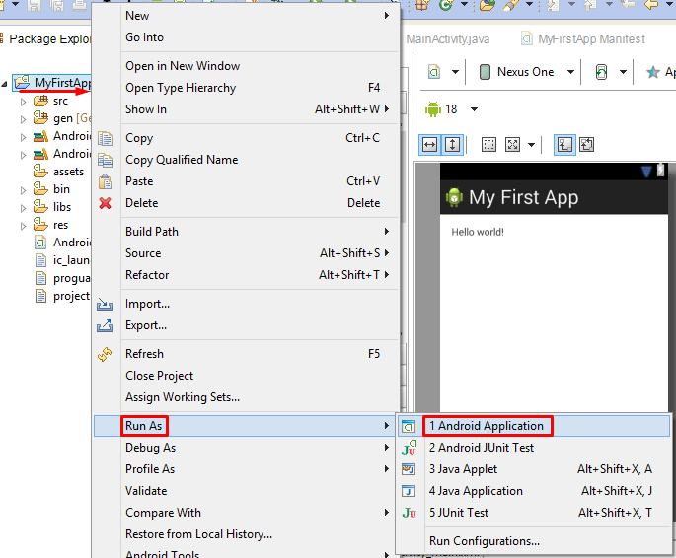Click the theme star icon
This screenshot has width=676, height=558.
click(653, 72)
